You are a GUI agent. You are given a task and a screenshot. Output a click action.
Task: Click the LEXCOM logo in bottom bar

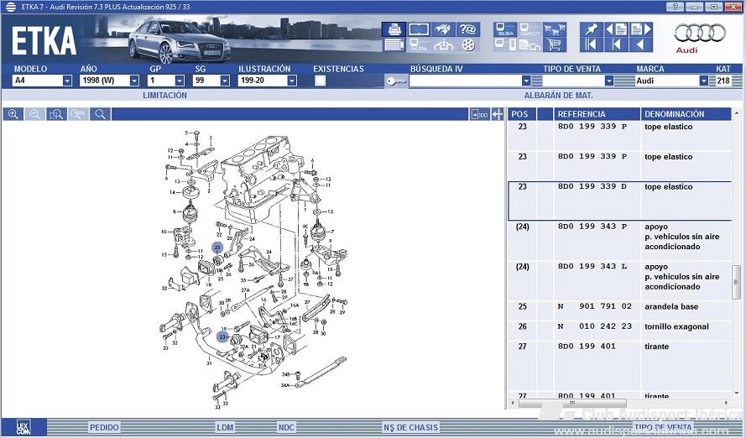(23, 427)
